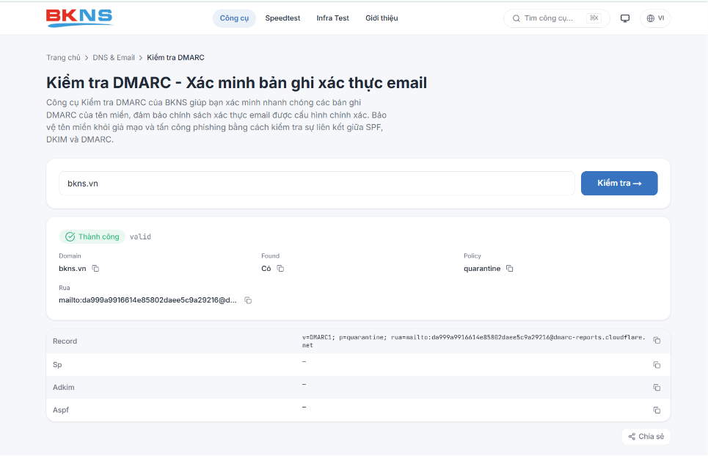This screenshot has height=456, width=708.
Task: Copy the Found value Có
Action: click(x=280, y=269)
